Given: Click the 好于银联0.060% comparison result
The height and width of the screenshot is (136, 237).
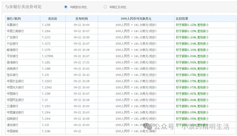Looking at the screenshot, I should pos(192,106).
